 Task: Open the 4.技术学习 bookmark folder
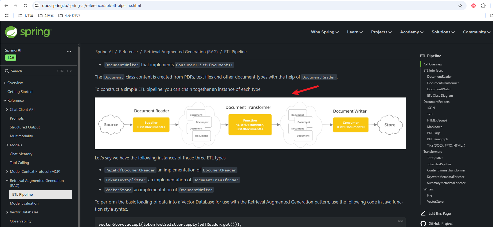pyautogui.click(x=69, y=15)
